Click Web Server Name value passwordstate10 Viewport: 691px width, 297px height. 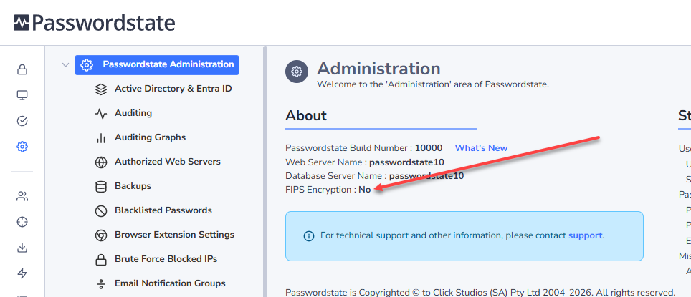tap(406, 162)
